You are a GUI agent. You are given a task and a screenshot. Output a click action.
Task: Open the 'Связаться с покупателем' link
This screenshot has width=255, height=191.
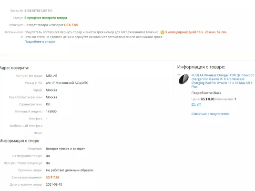click(x=210, y=114)
